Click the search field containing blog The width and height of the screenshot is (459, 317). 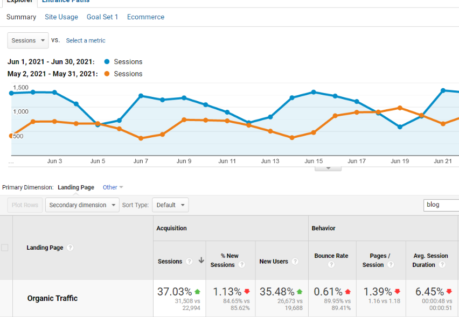441,205
